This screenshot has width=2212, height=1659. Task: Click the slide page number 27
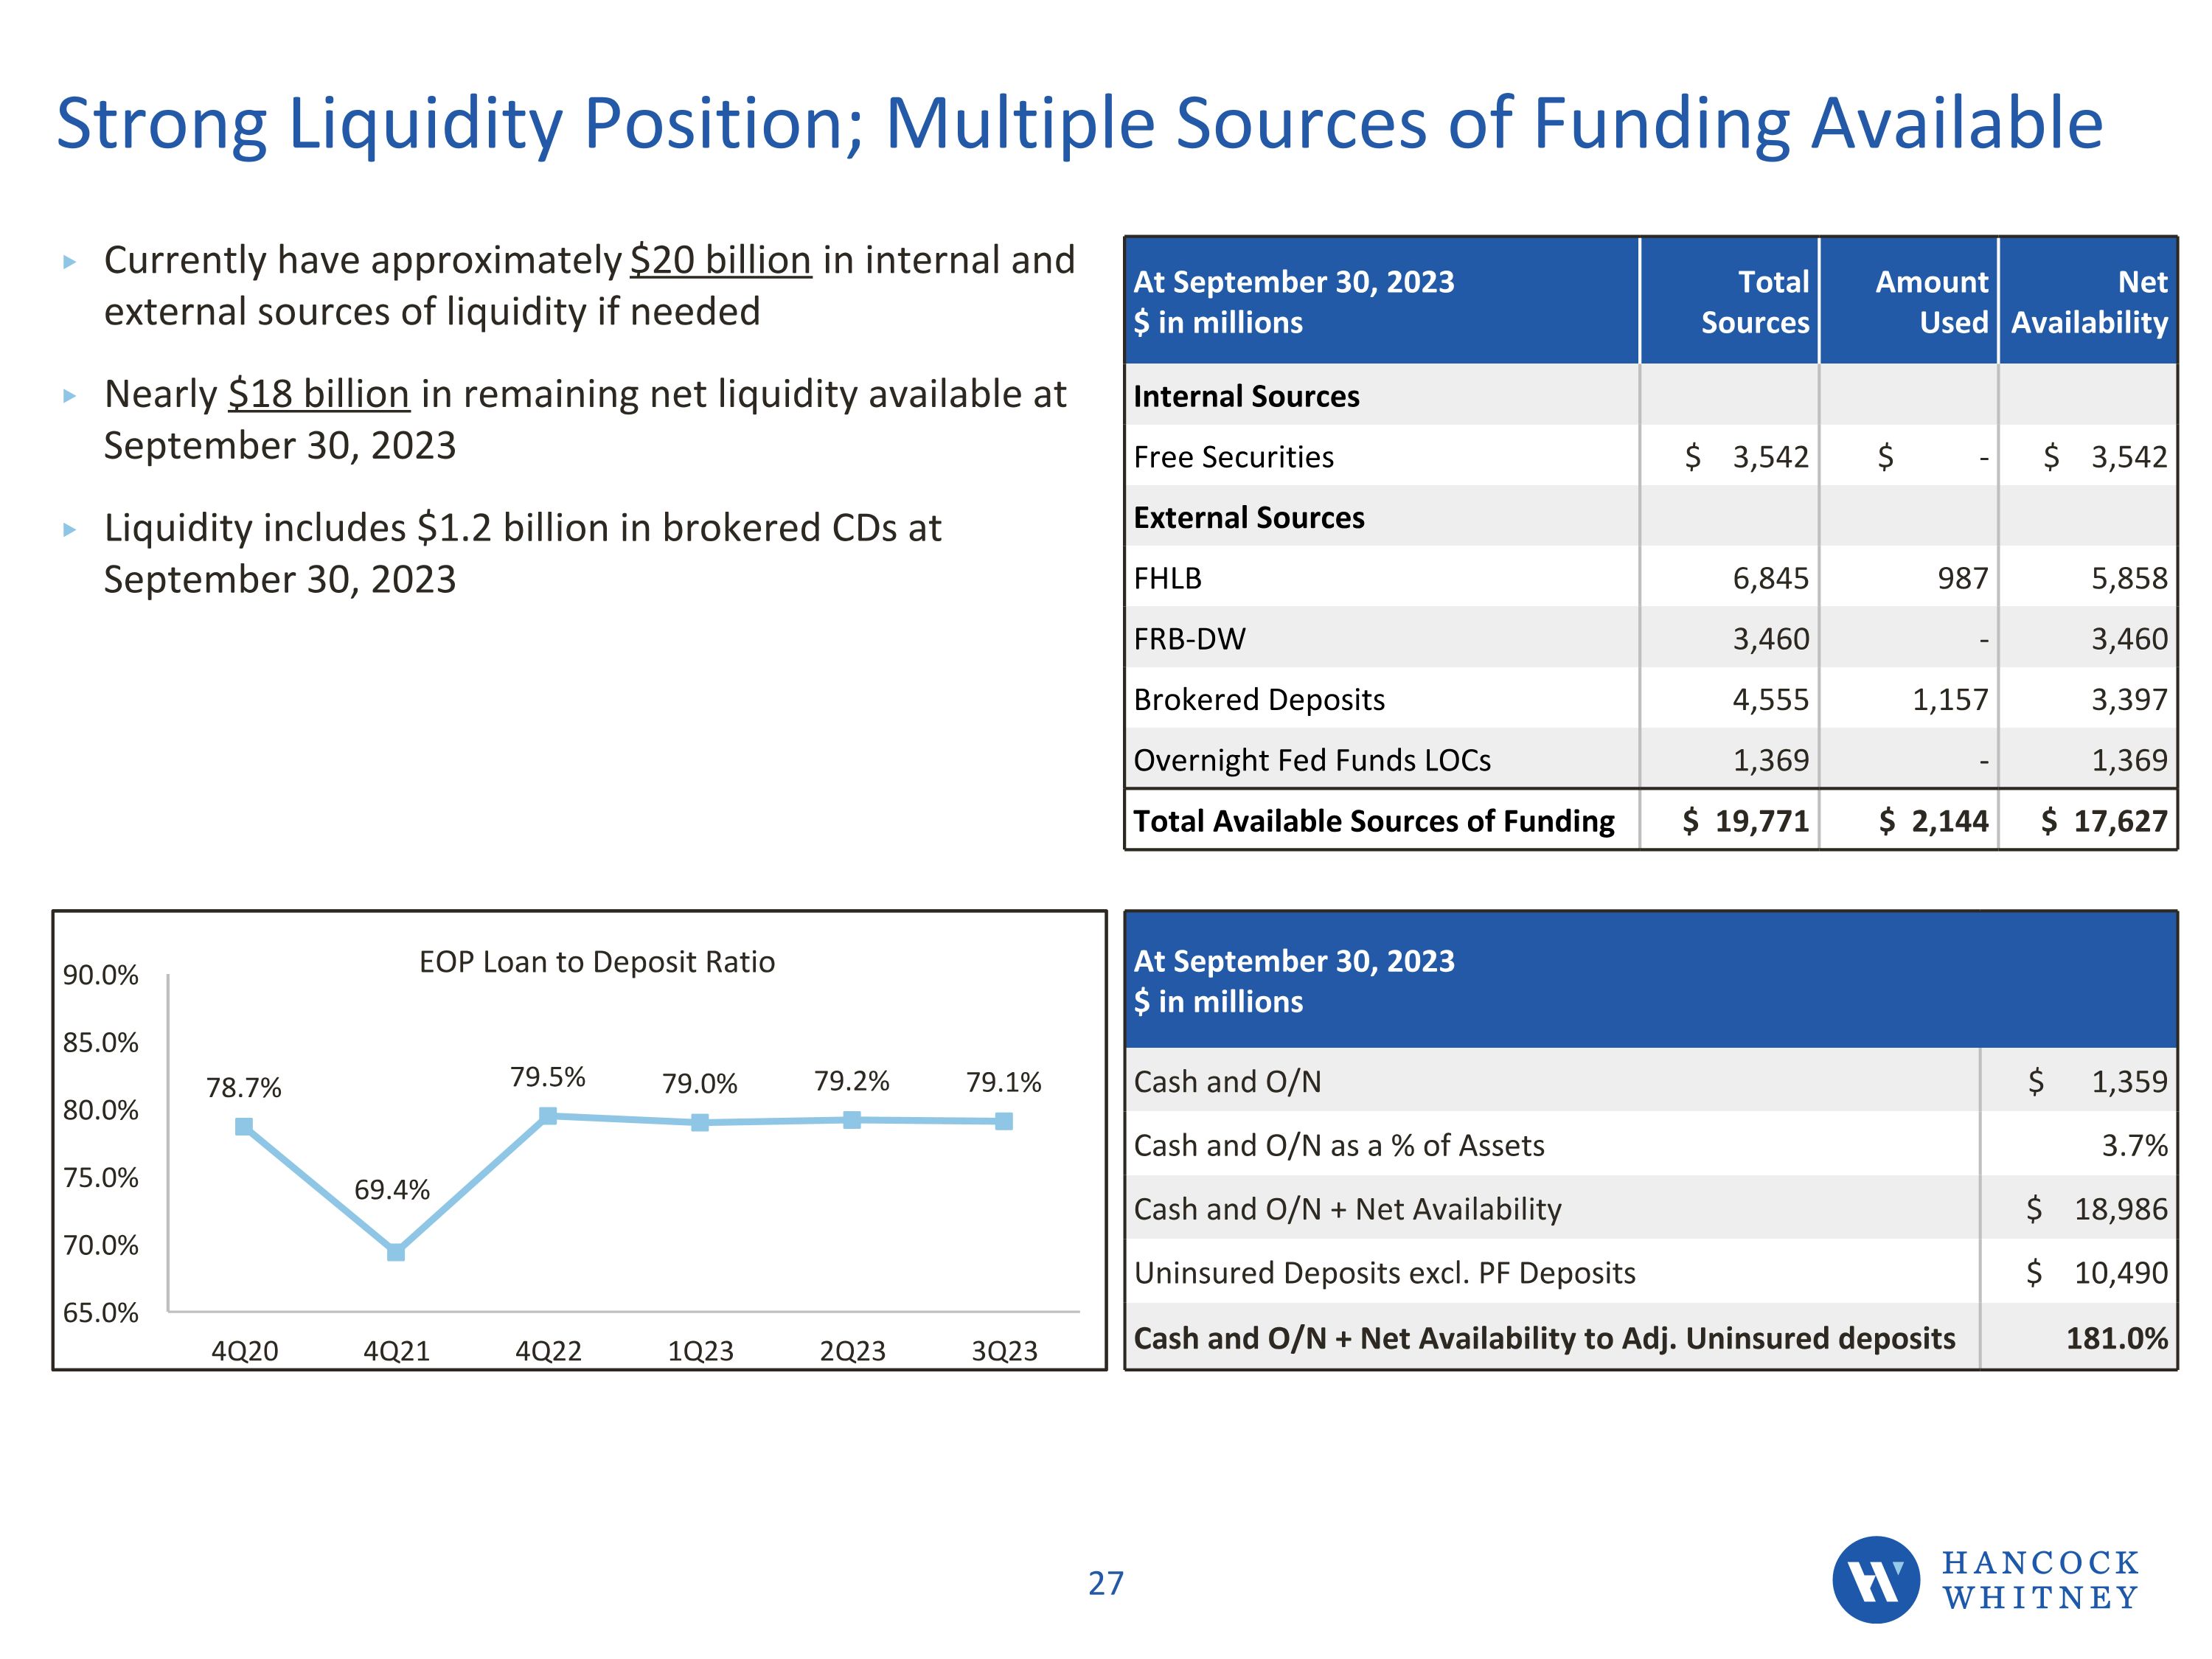tap(1105, 1583)
